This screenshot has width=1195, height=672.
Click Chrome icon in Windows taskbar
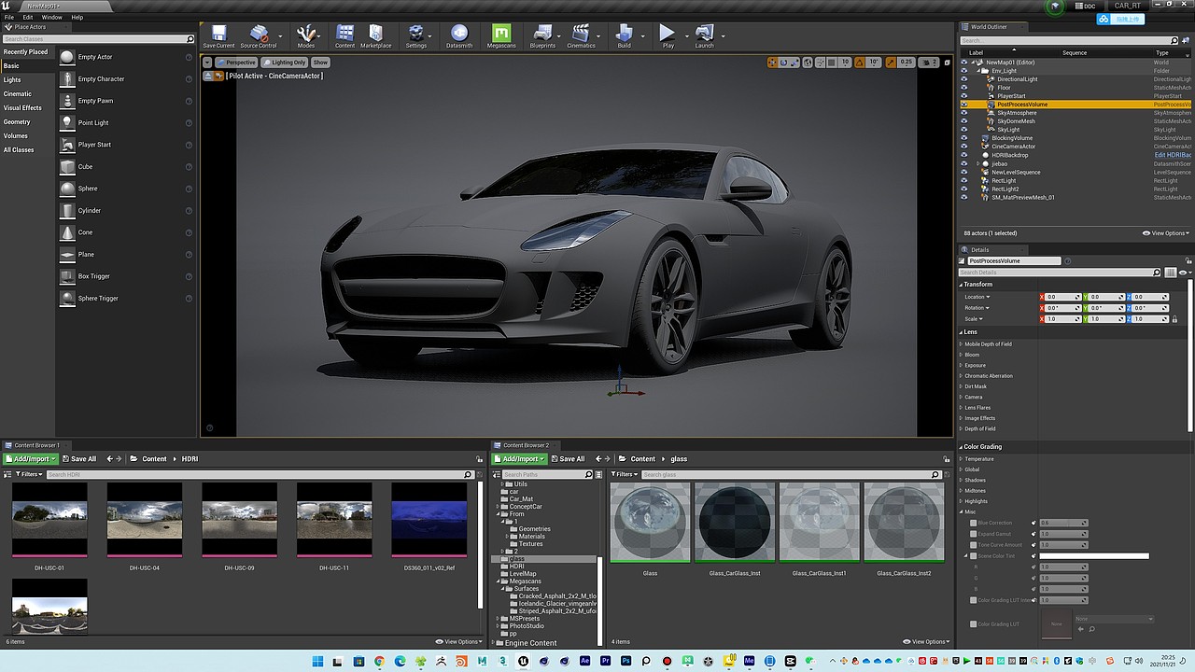[x=379, y=661]
